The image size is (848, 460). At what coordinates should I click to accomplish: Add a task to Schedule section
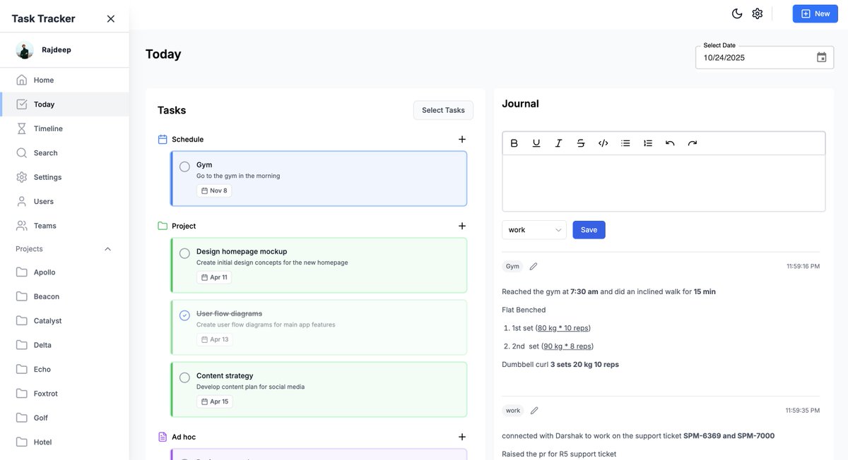pos(462,140)
